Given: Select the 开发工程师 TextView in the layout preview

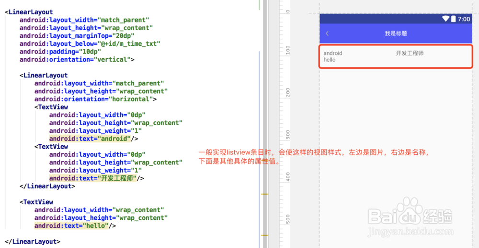Looking at the screenshot, I should pos(410,53).
